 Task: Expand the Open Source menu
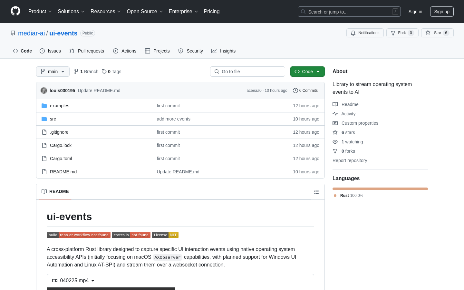[145, 11]
